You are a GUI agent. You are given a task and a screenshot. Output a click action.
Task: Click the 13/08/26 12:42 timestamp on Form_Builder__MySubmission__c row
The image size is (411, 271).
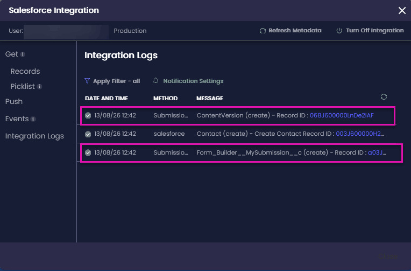point(115,152)
